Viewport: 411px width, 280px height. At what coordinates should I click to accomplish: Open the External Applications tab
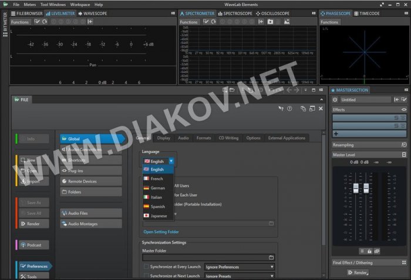[x=287, y=138]
